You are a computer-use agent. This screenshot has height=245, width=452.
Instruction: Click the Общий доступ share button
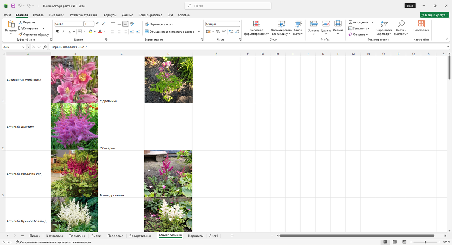tap(435, 15)
